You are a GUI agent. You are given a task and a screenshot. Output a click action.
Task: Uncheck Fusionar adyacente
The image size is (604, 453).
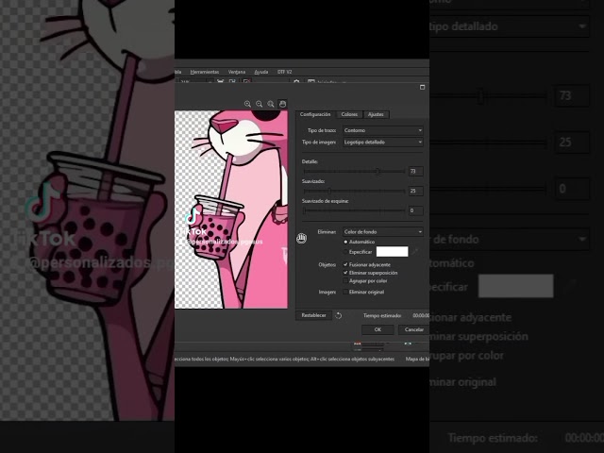point(345,264)
